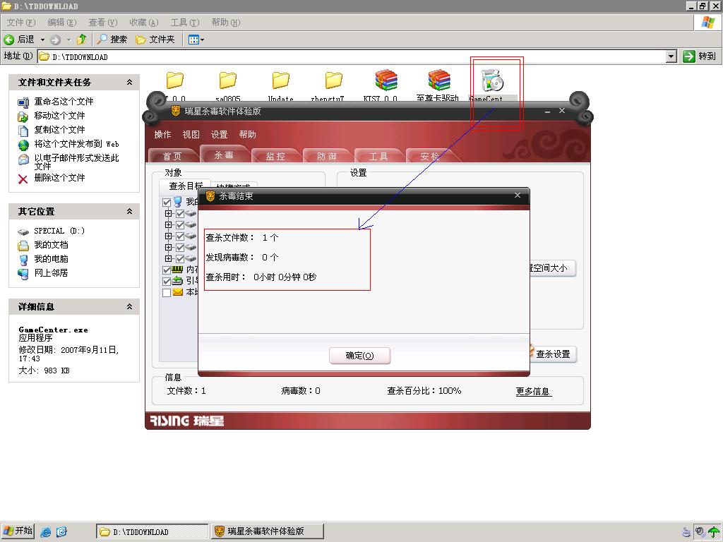This screenshot has height=542, width=723.
Task: Open the 文件(F) menu in Explorer
Action: click(x=21, y=22)
